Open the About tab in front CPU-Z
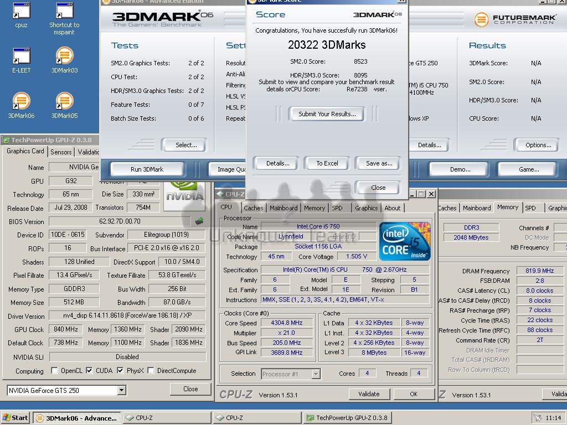This screenshot has height=425, width=567. 393,208
